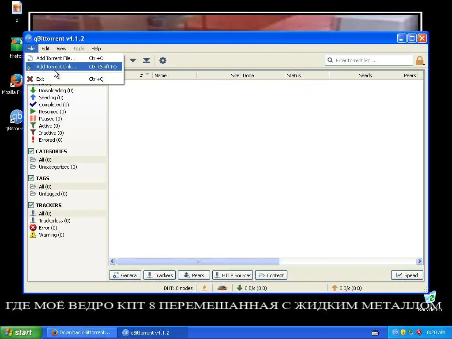Open the Windows start menu

[x=21, y=333]
